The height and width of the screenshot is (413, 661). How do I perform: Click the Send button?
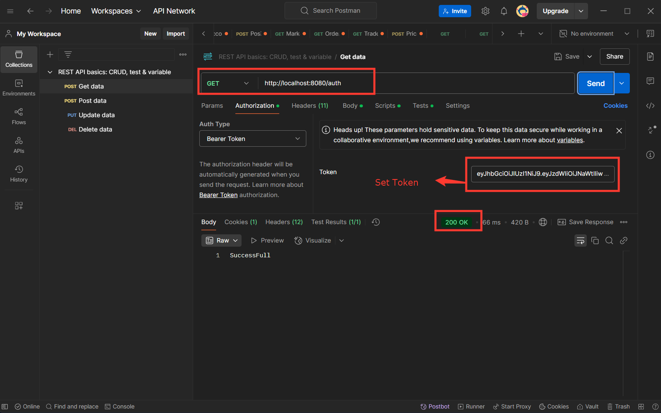pyautogui.click(x=596, y=83)
